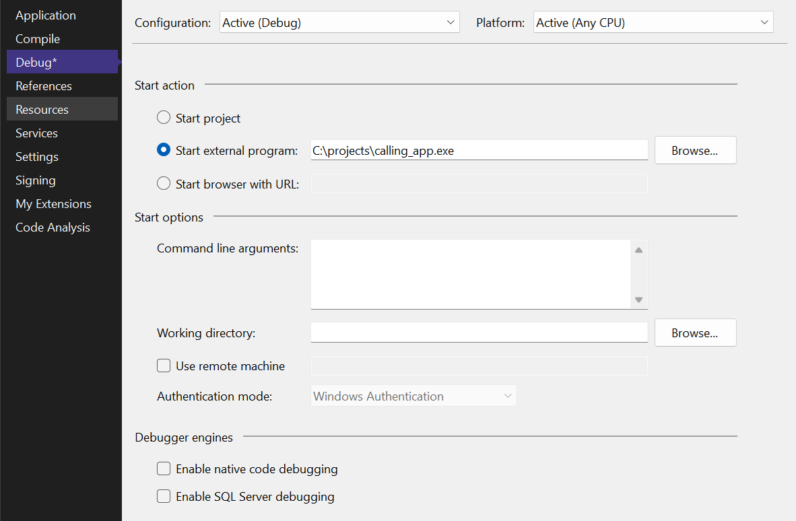
Task: Switch to the Code Analysis page
Action: (53, 227)
